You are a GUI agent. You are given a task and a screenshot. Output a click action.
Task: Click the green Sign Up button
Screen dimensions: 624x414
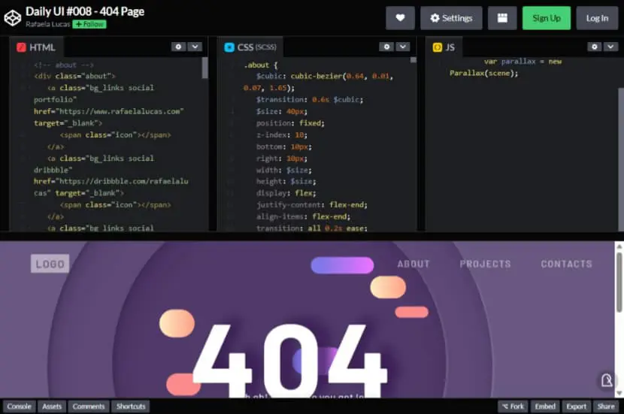coord(547,18)
